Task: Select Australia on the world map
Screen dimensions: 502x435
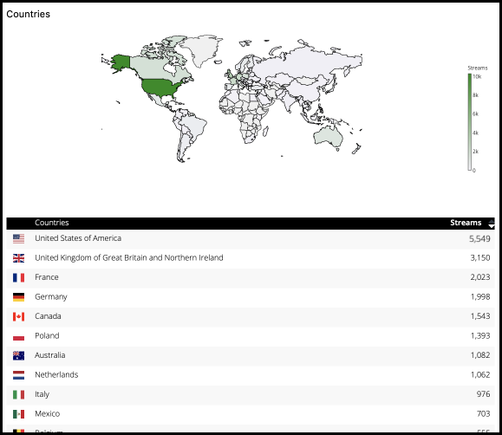Action: click(328, 136)
